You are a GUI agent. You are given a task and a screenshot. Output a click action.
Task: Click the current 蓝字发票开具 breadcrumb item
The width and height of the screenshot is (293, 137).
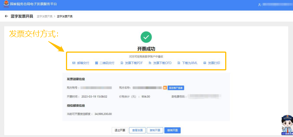point(64,17)
